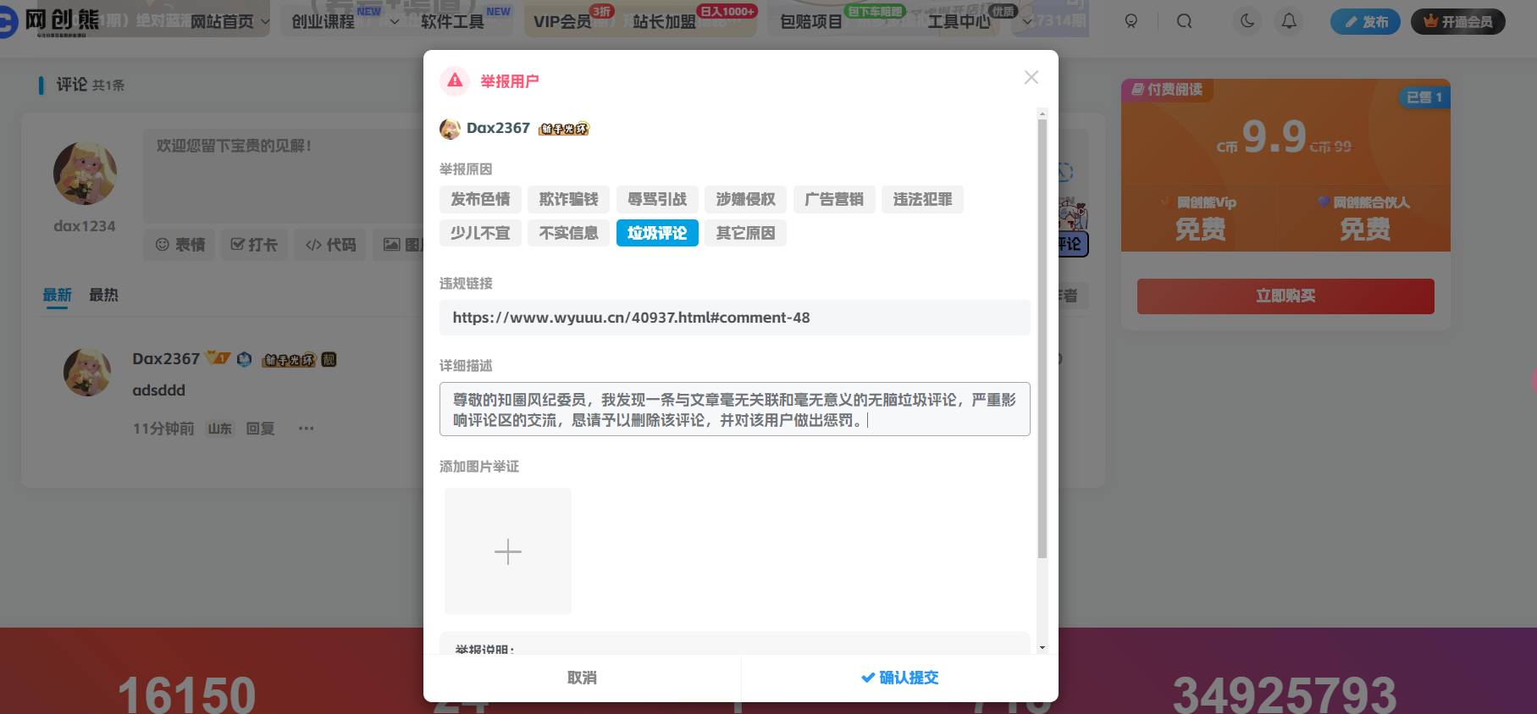Select the 涉嫌侵权 report reason
The width and height of the screenshot is (1537, 714).
tap(746, 199)
